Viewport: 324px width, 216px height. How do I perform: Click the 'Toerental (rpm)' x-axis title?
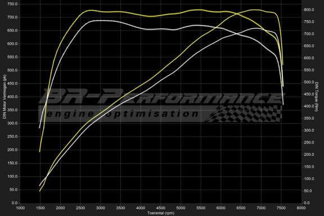click(161, 213)
